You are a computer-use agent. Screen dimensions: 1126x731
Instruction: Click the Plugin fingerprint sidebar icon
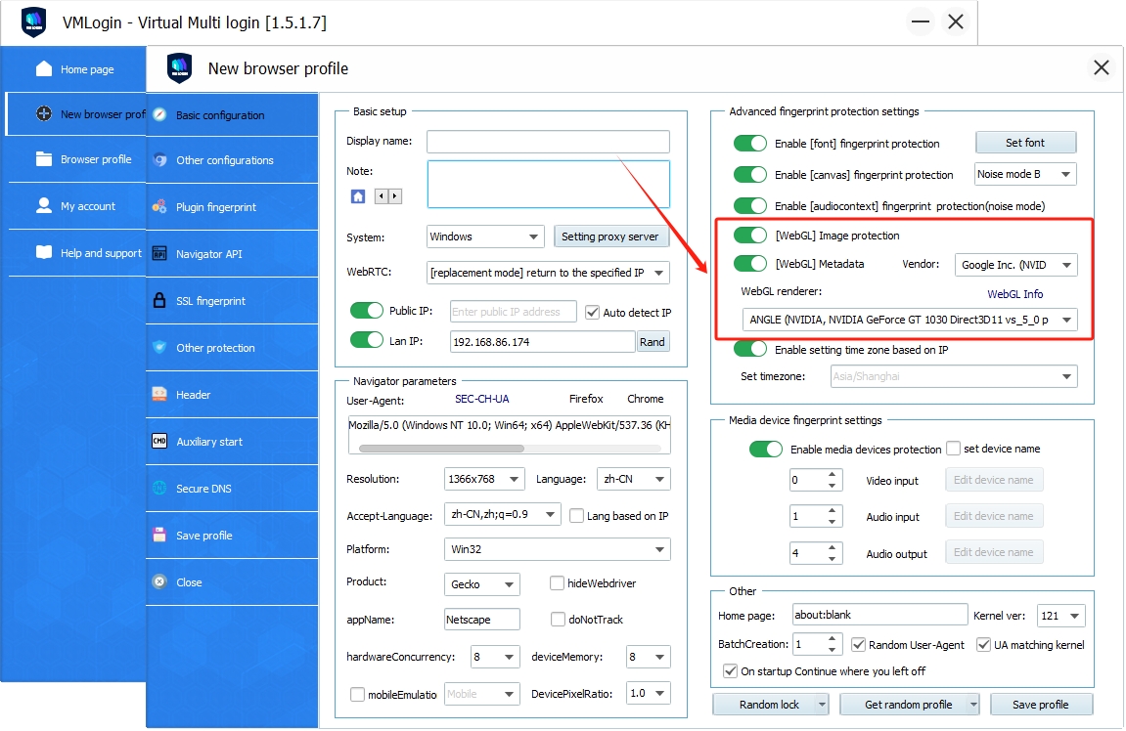159,207
